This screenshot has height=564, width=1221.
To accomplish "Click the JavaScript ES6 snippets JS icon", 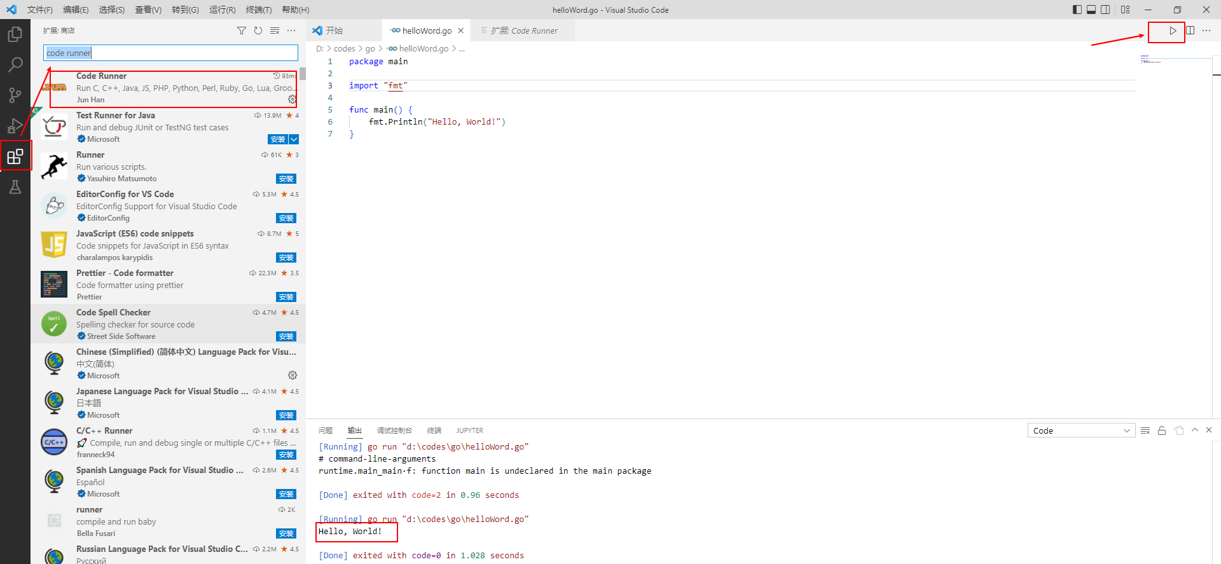I will (x=54, y=245).
